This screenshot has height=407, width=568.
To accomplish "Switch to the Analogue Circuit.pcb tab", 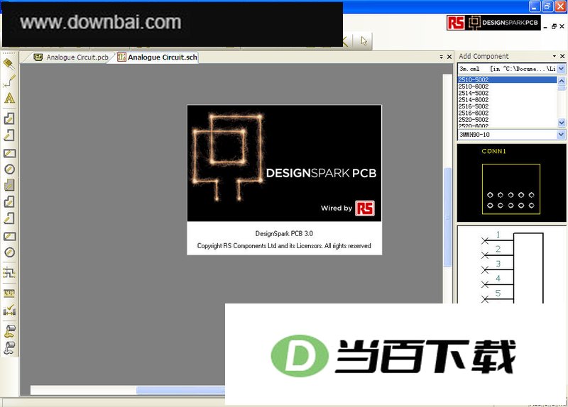I will tap(70, 57).
